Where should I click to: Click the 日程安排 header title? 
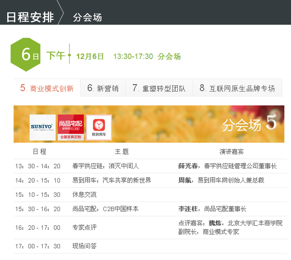coord(30,17)
